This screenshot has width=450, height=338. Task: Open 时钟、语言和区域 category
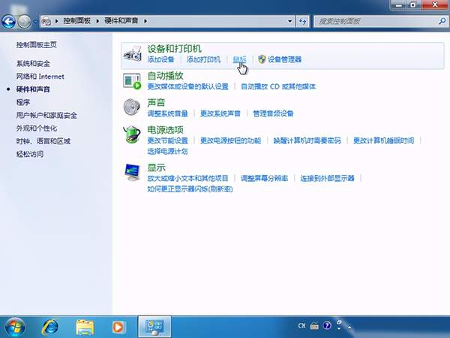(43, 141)
